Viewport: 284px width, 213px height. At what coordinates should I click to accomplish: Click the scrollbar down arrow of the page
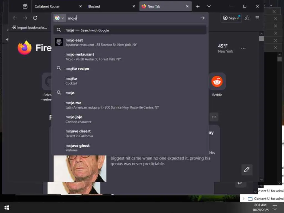pos(261,179)
